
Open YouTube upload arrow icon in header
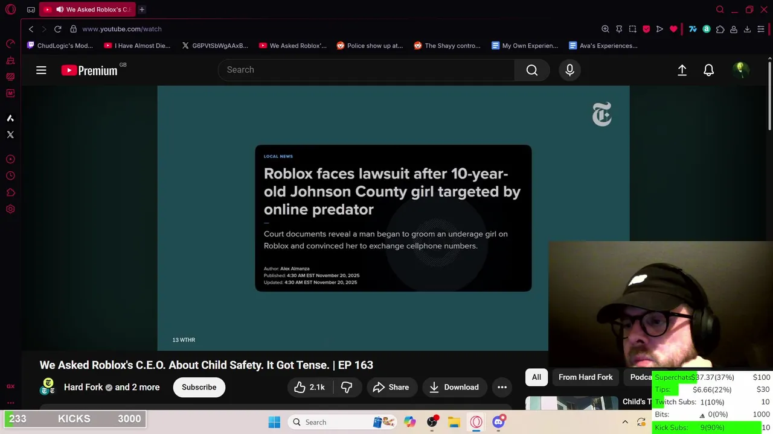(682, 71)
